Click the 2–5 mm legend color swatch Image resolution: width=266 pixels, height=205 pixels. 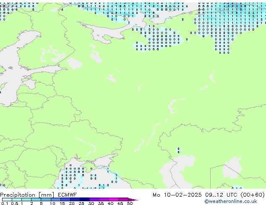point(36,200)
